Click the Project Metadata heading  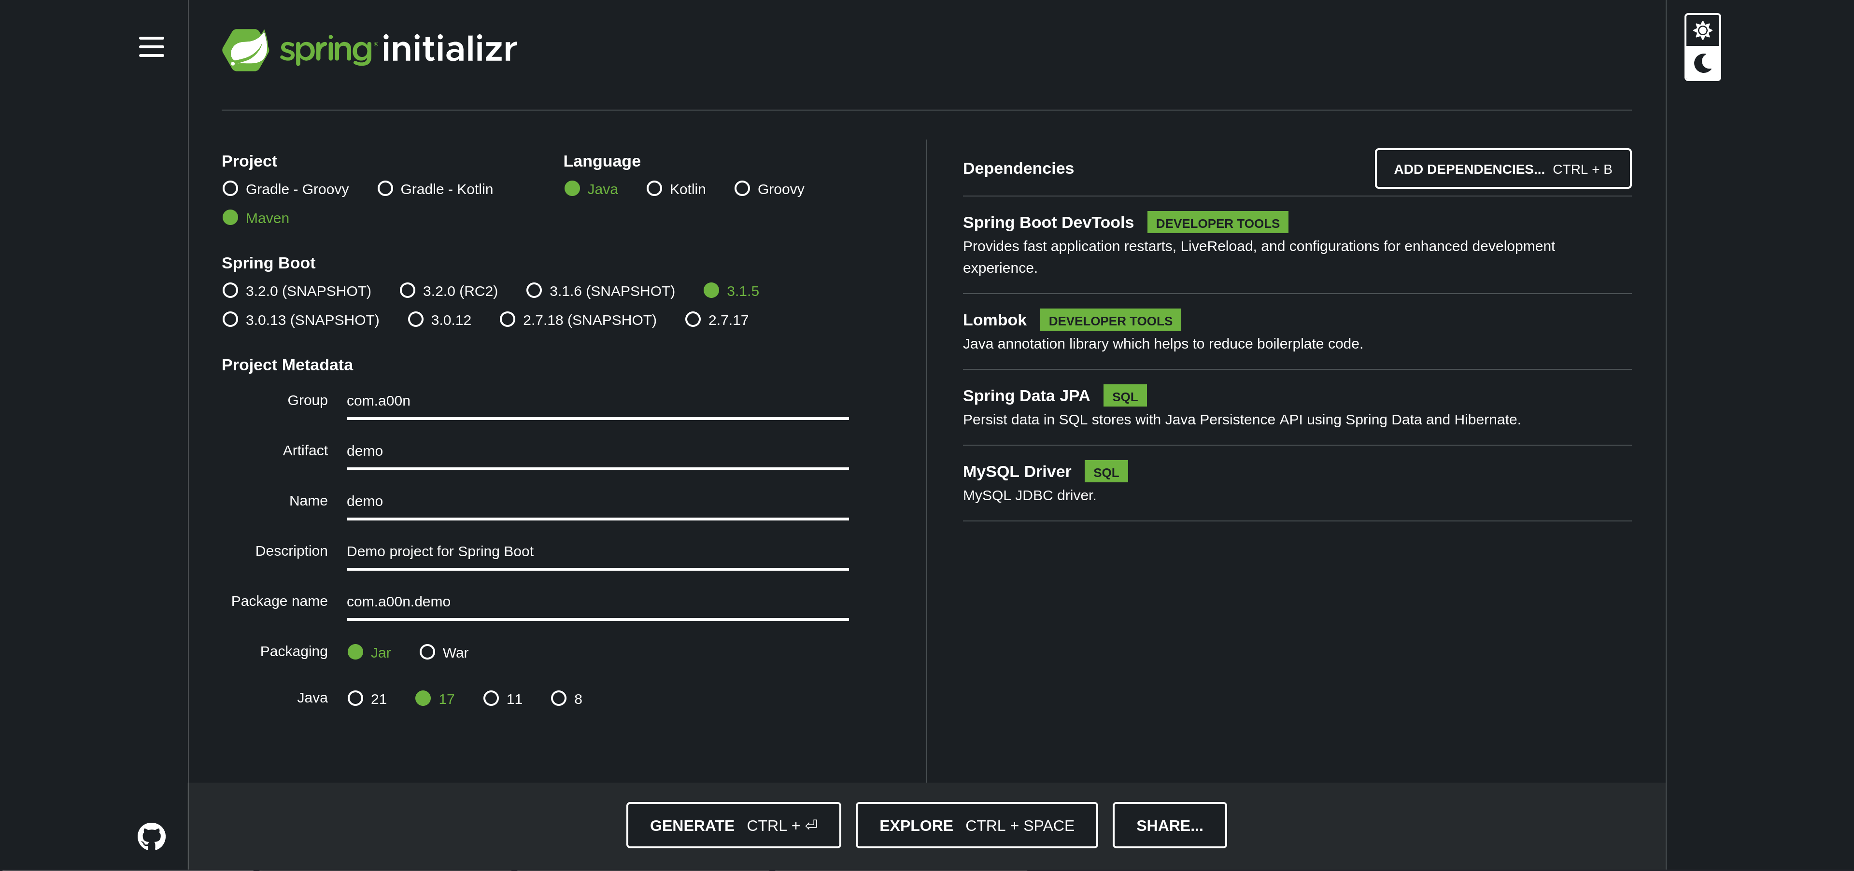287,365
